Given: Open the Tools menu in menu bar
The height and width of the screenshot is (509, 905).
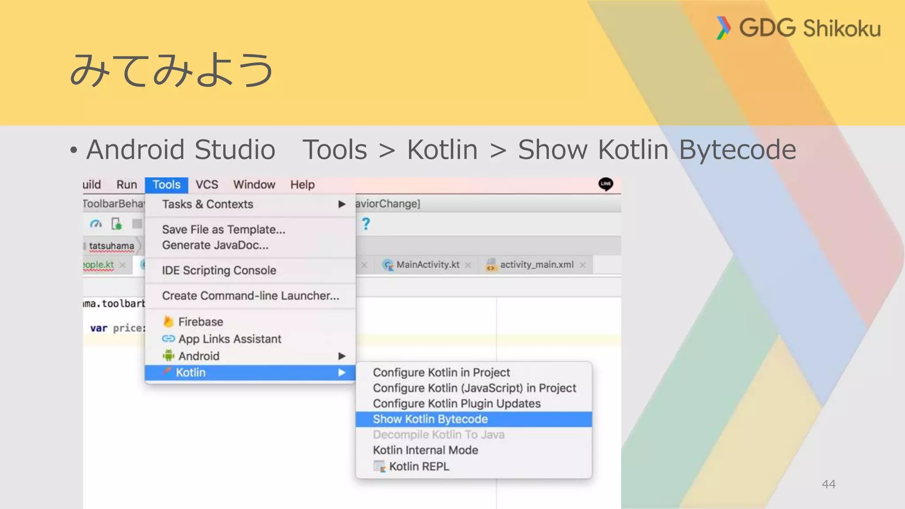Looking at the screenshot, I should point(167,185).
